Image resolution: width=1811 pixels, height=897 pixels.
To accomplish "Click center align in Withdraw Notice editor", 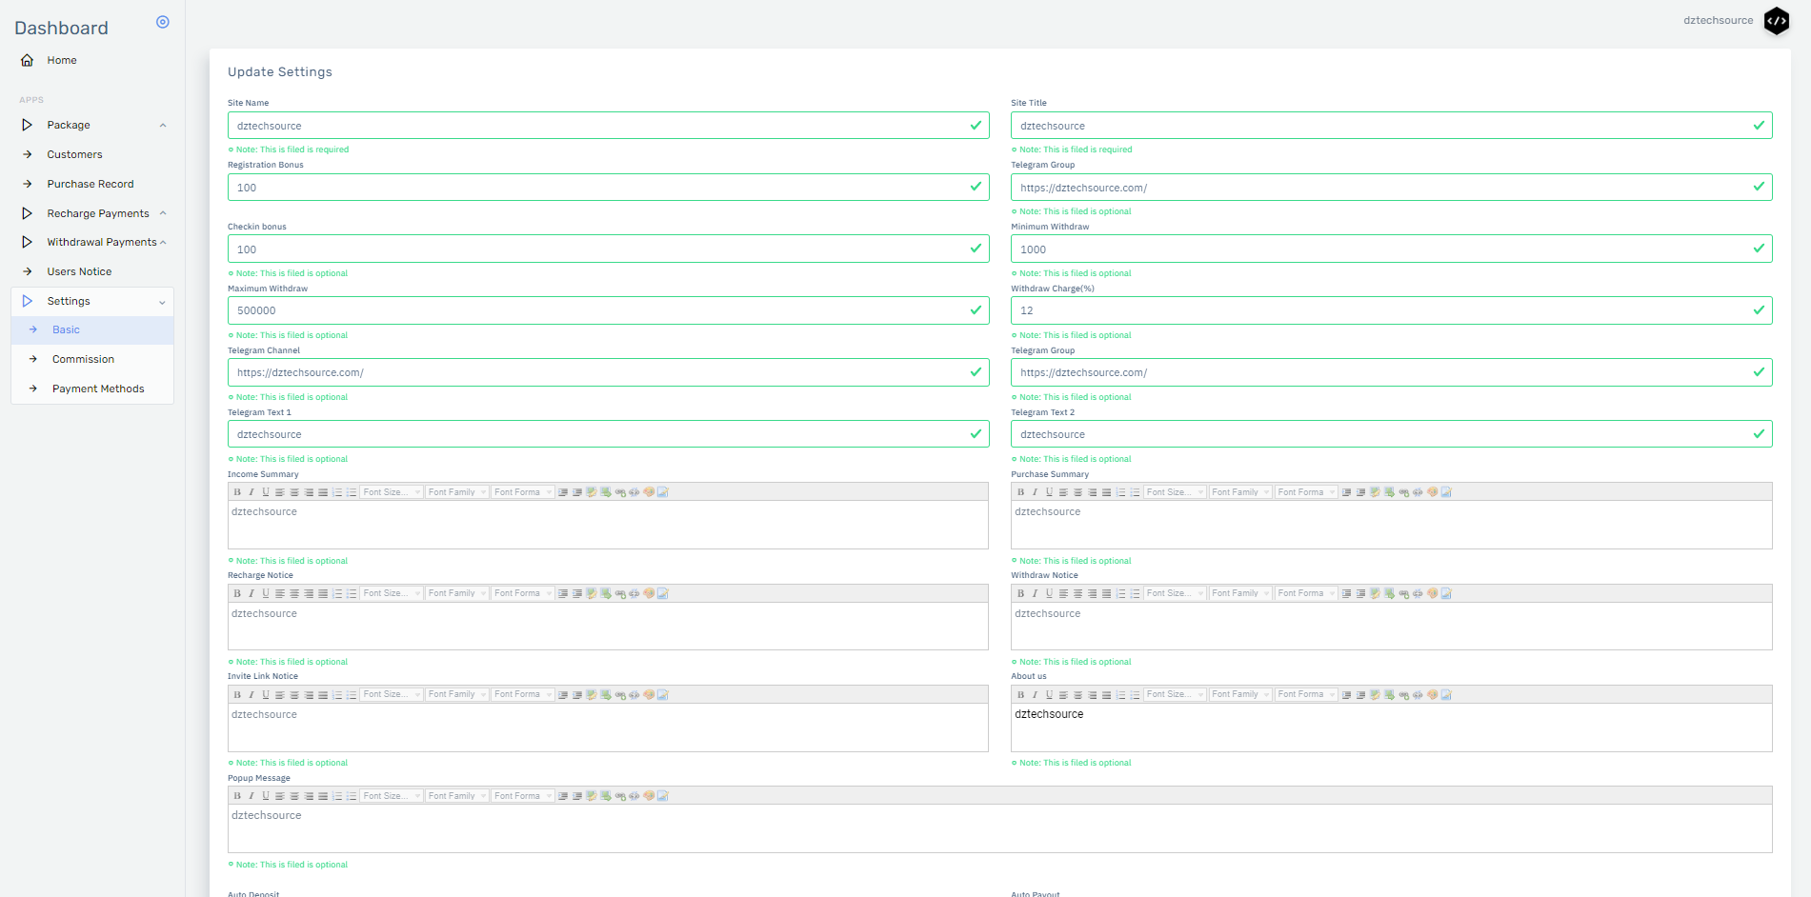I will (x=1077, y=593).
